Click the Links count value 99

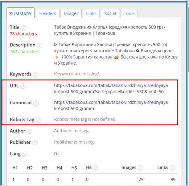click(173, 179)
